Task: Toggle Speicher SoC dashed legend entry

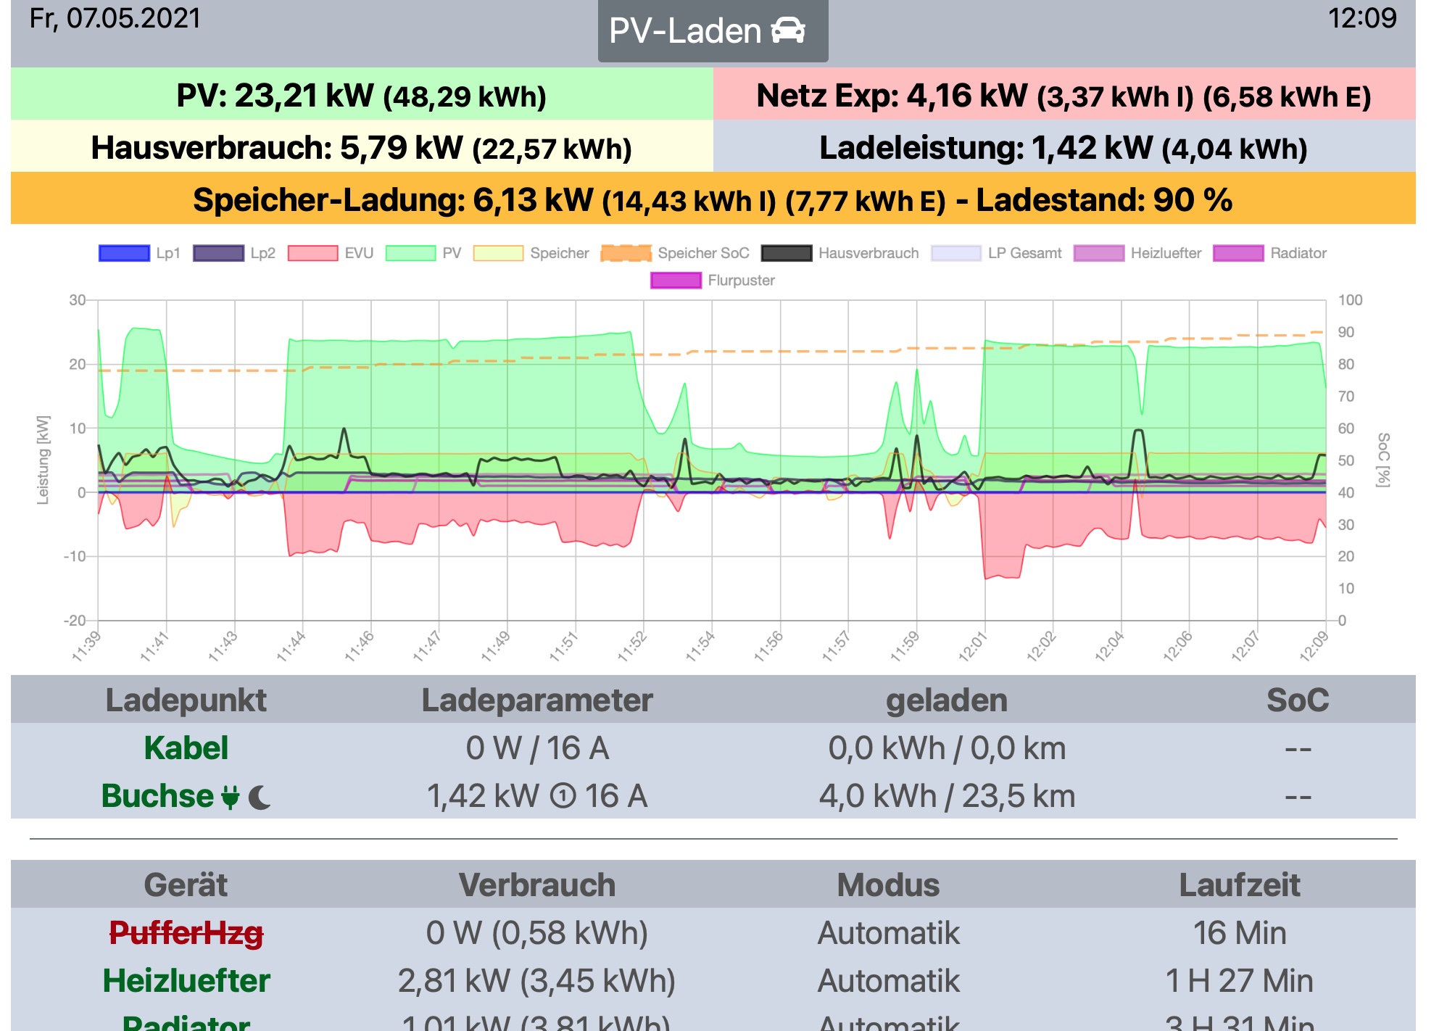Action: [x=626, y=253]
